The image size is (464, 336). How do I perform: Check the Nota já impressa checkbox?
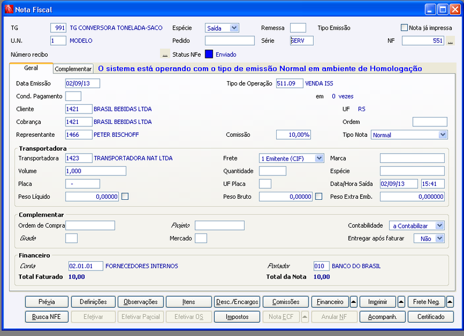[x=403, y=27]
